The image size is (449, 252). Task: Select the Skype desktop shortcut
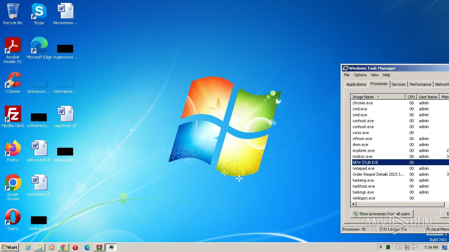coord(39,14)
